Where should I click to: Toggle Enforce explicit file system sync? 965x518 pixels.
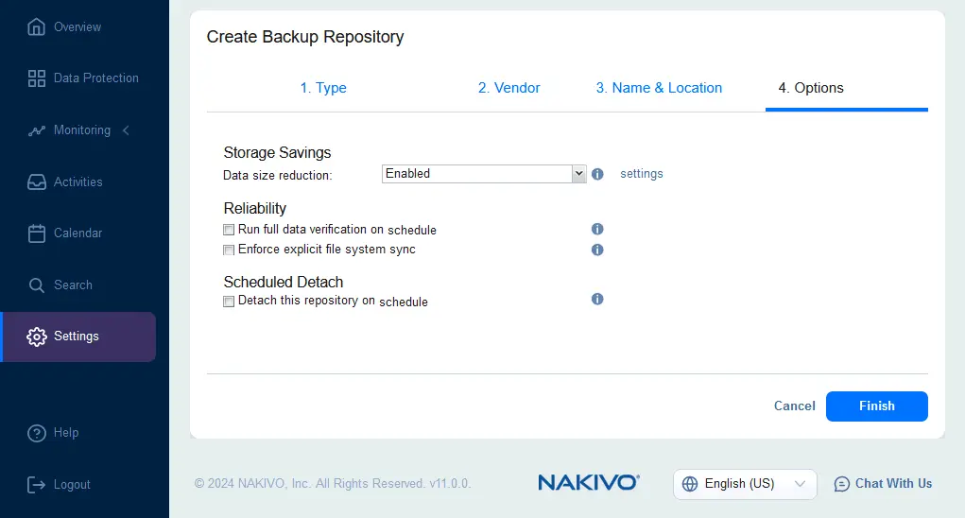229,250
